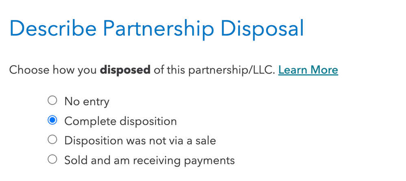The width and height of the screenshot is (406, 181).
Task: Click the Disposition was not via a sale text
Action: pos(140,141)
